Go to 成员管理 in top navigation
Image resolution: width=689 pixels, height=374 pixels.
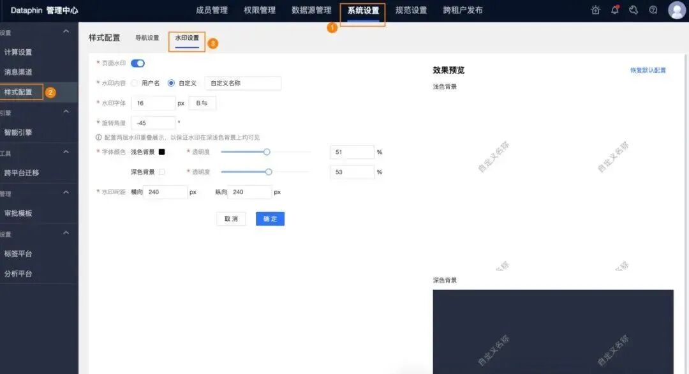(x=212, y=10)
